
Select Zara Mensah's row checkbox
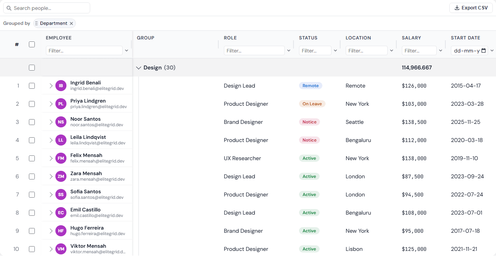pyautogui.click(x=32, y=176)
